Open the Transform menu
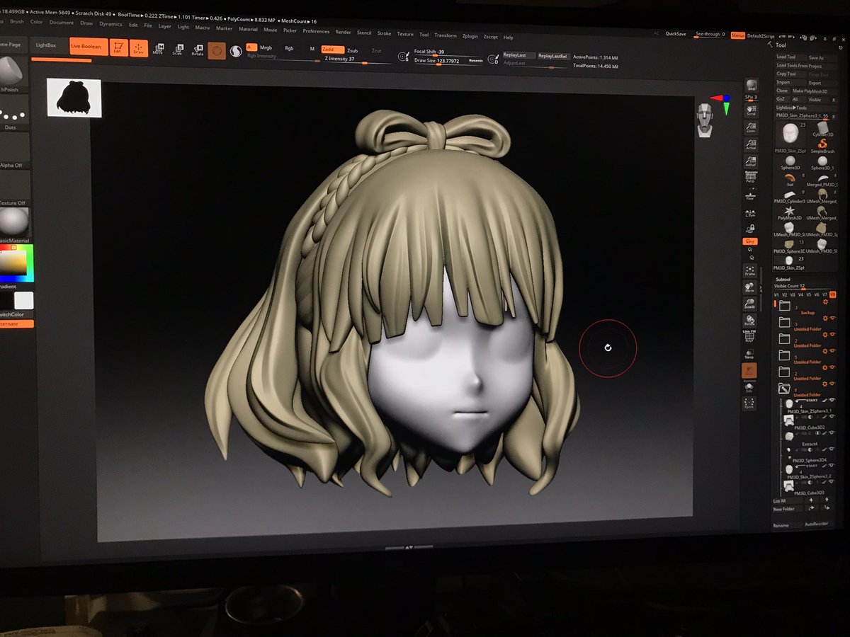850x637 pixels. (446, 35)
